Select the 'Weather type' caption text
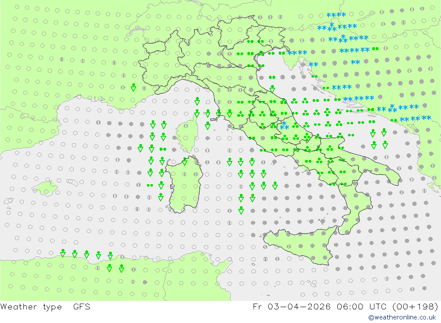 coord(31,306)
